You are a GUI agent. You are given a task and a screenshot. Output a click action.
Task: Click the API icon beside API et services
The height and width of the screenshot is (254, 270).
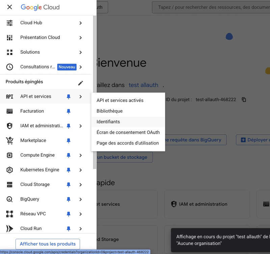pyautogui.click(x=10, y=97)
